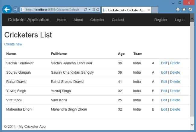
Task: Click the Create new link
Action: point(13,44)
